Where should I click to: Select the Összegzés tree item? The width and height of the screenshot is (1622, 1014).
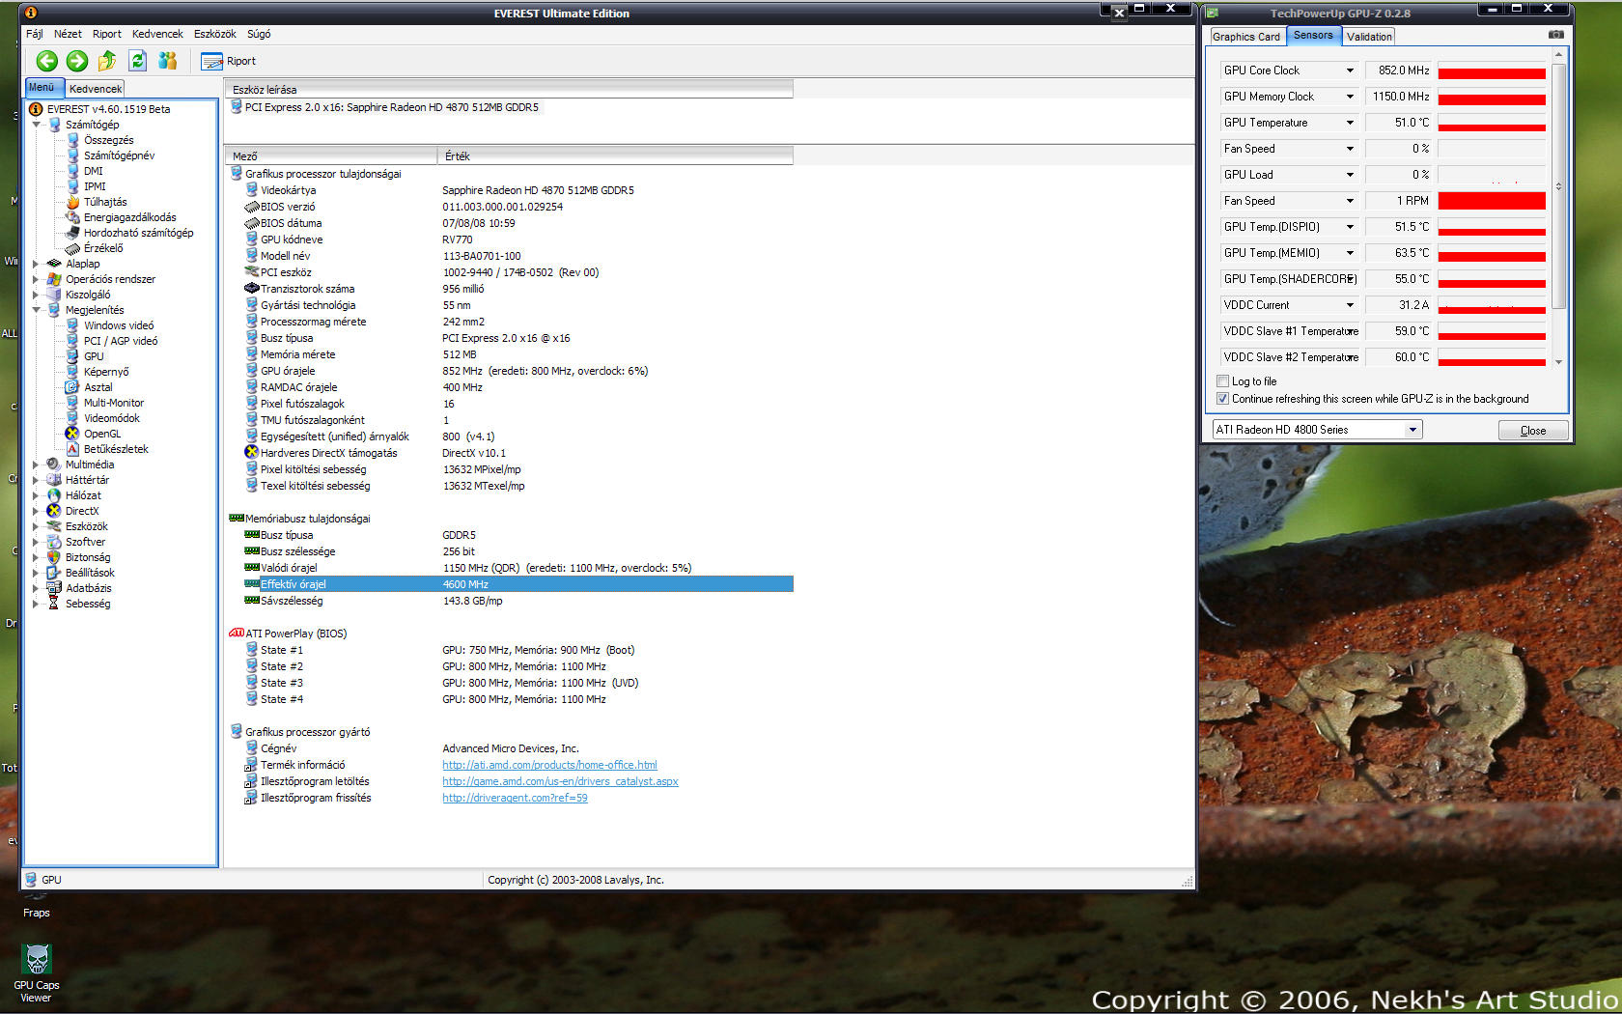tap(108, 140)
